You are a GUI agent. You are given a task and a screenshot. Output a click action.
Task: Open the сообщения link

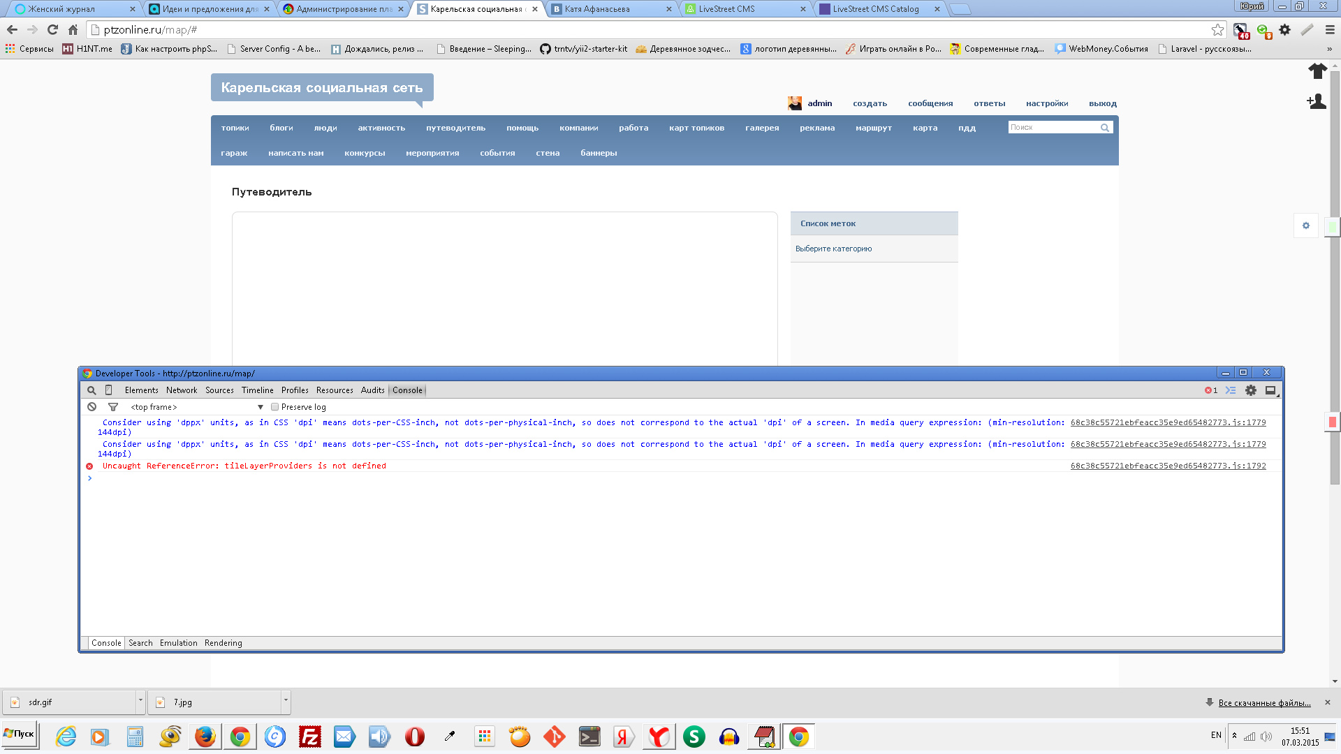point(930,103)
